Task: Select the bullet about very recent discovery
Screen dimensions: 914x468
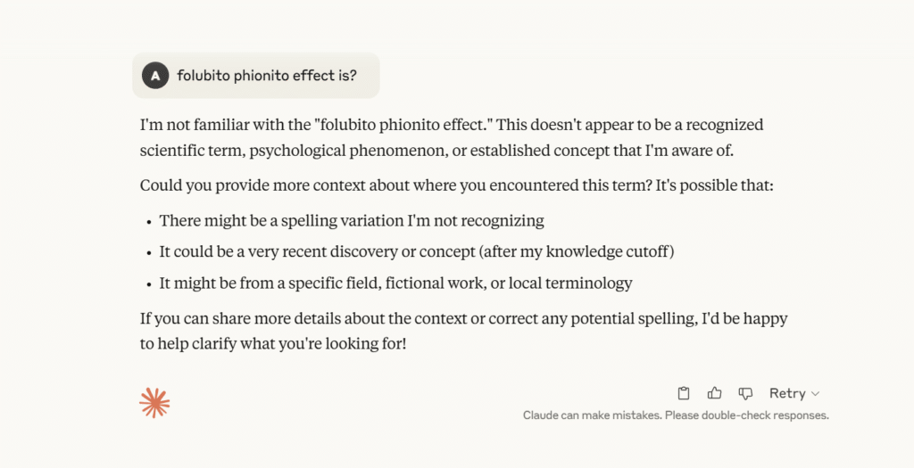Action: 417,252
